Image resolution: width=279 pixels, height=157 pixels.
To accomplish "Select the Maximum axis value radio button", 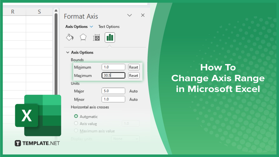I will [76, 130].
